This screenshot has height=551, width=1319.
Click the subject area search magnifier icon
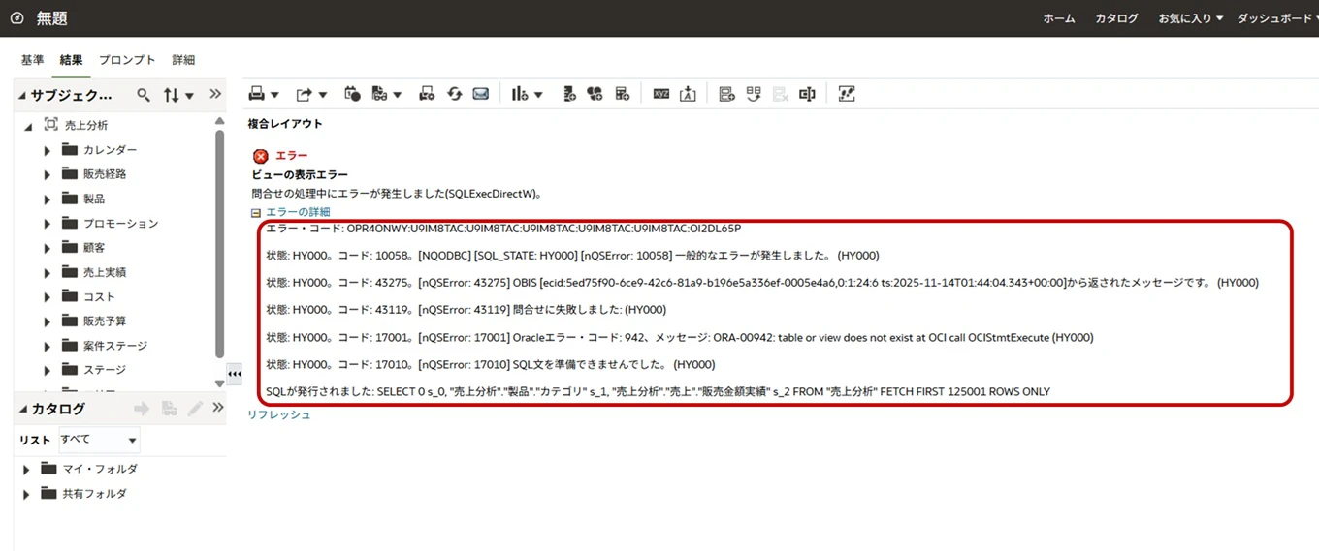[144, 95]
